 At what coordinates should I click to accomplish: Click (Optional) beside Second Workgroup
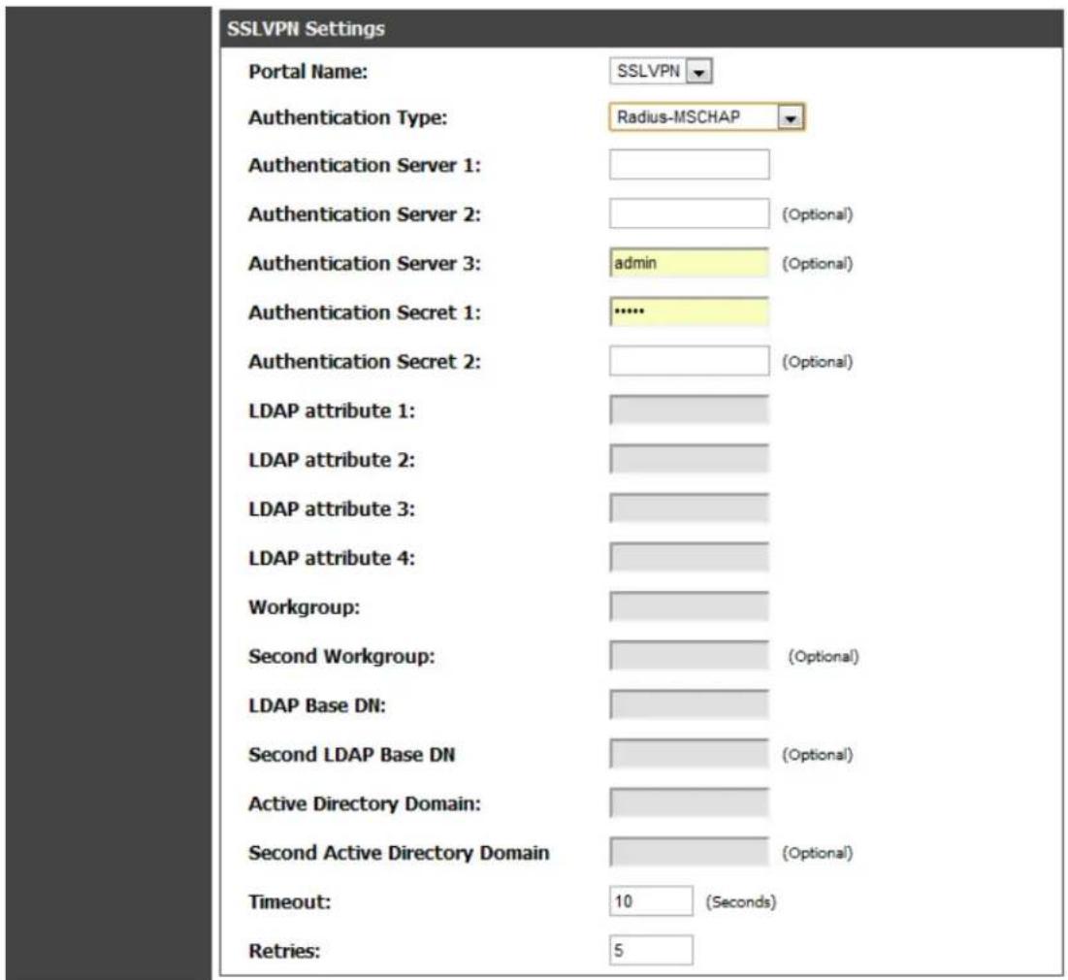(824, 656)
